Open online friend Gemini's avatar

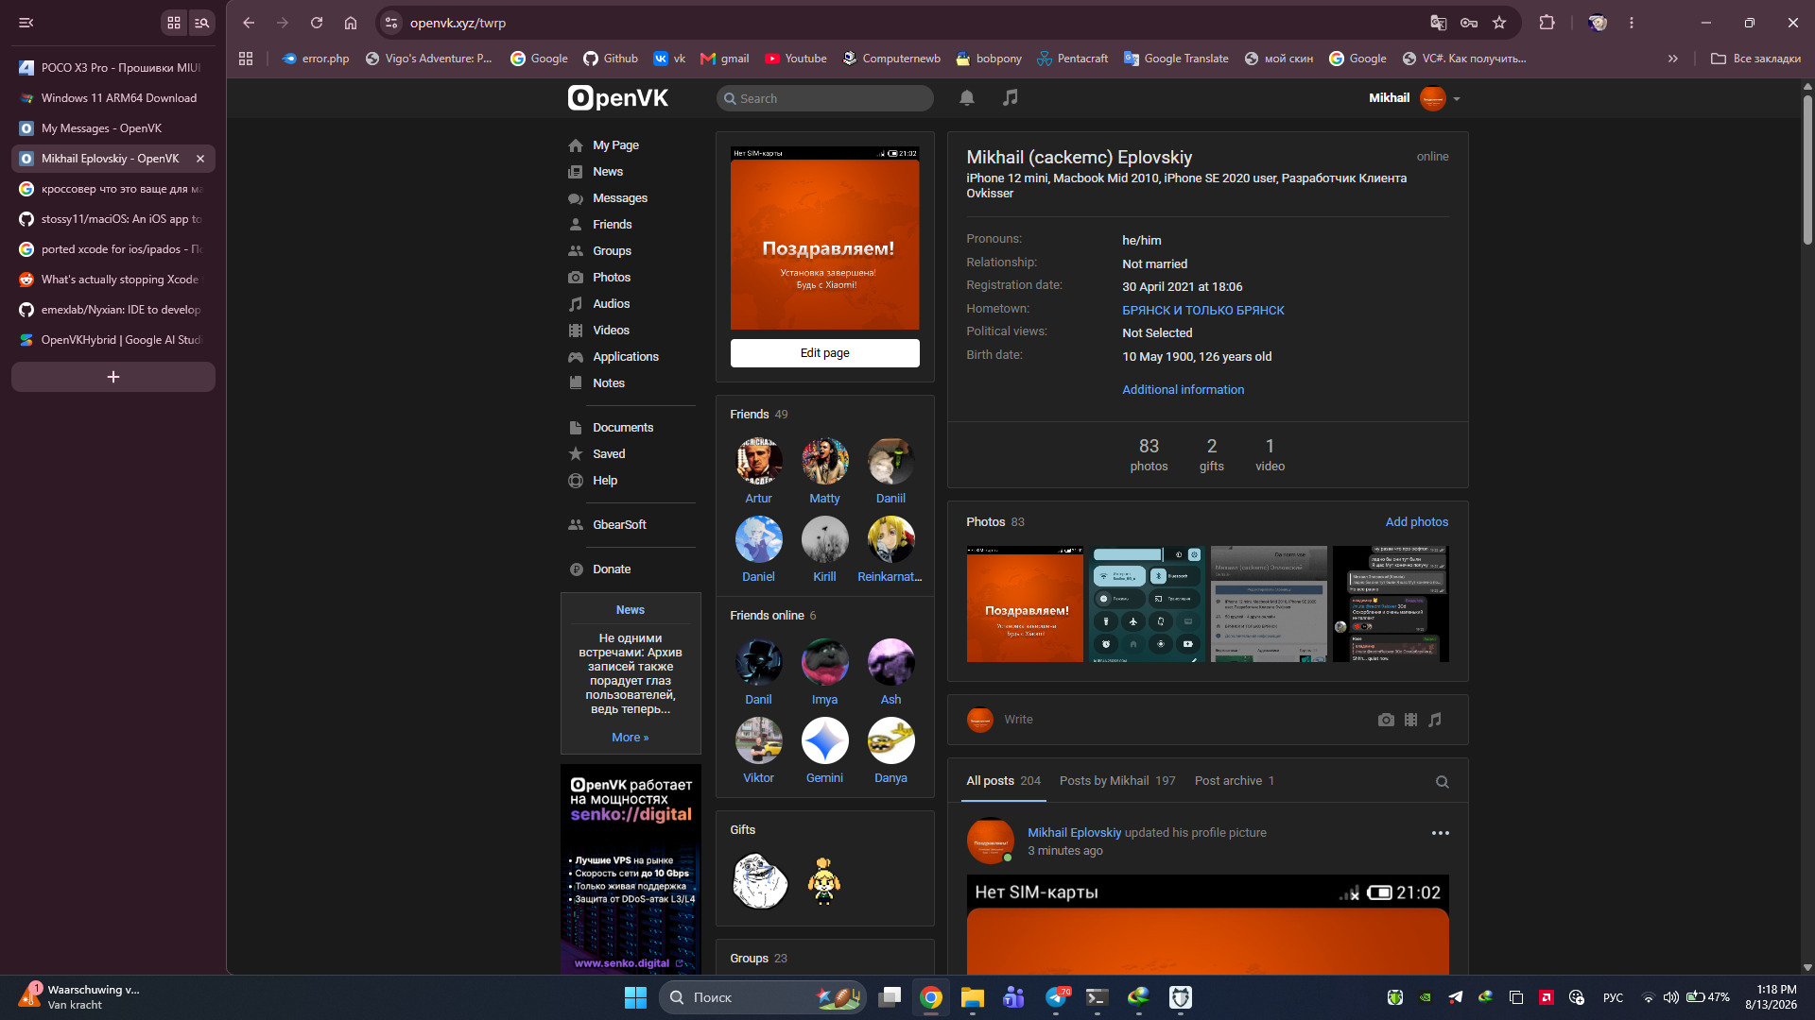click(824, 740)
